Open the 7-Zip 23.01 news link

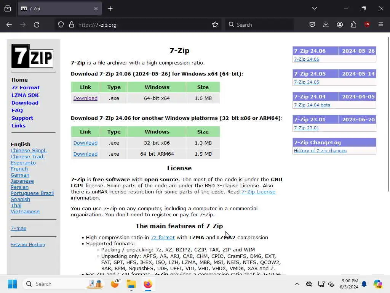(x=307, y=128)
